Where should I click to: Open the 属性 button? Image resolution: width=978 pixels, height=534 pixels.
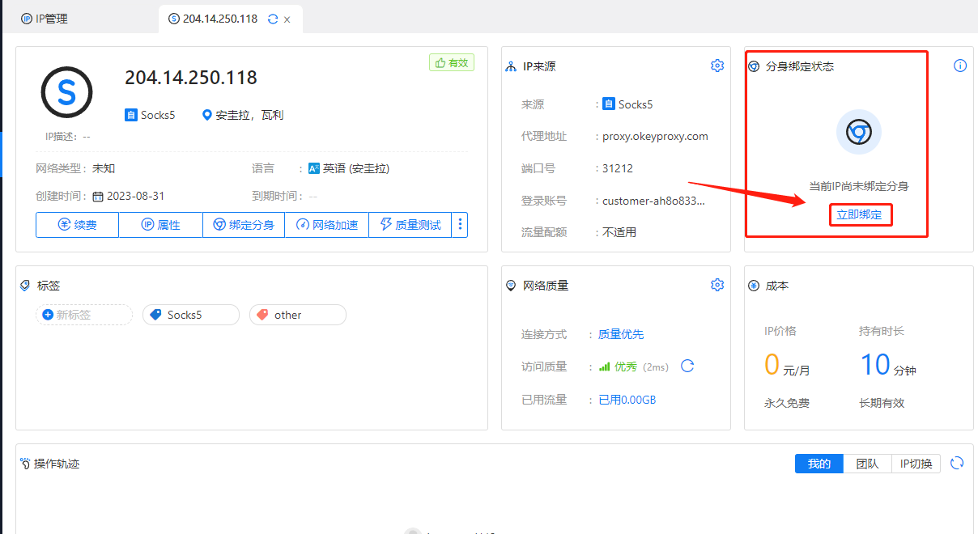(160, 225)
